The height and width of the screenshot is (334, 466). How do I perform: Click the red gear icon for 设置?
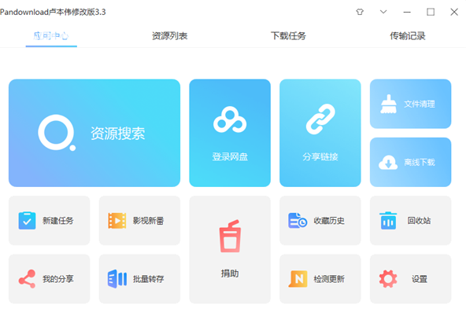(x=388, y=279)
